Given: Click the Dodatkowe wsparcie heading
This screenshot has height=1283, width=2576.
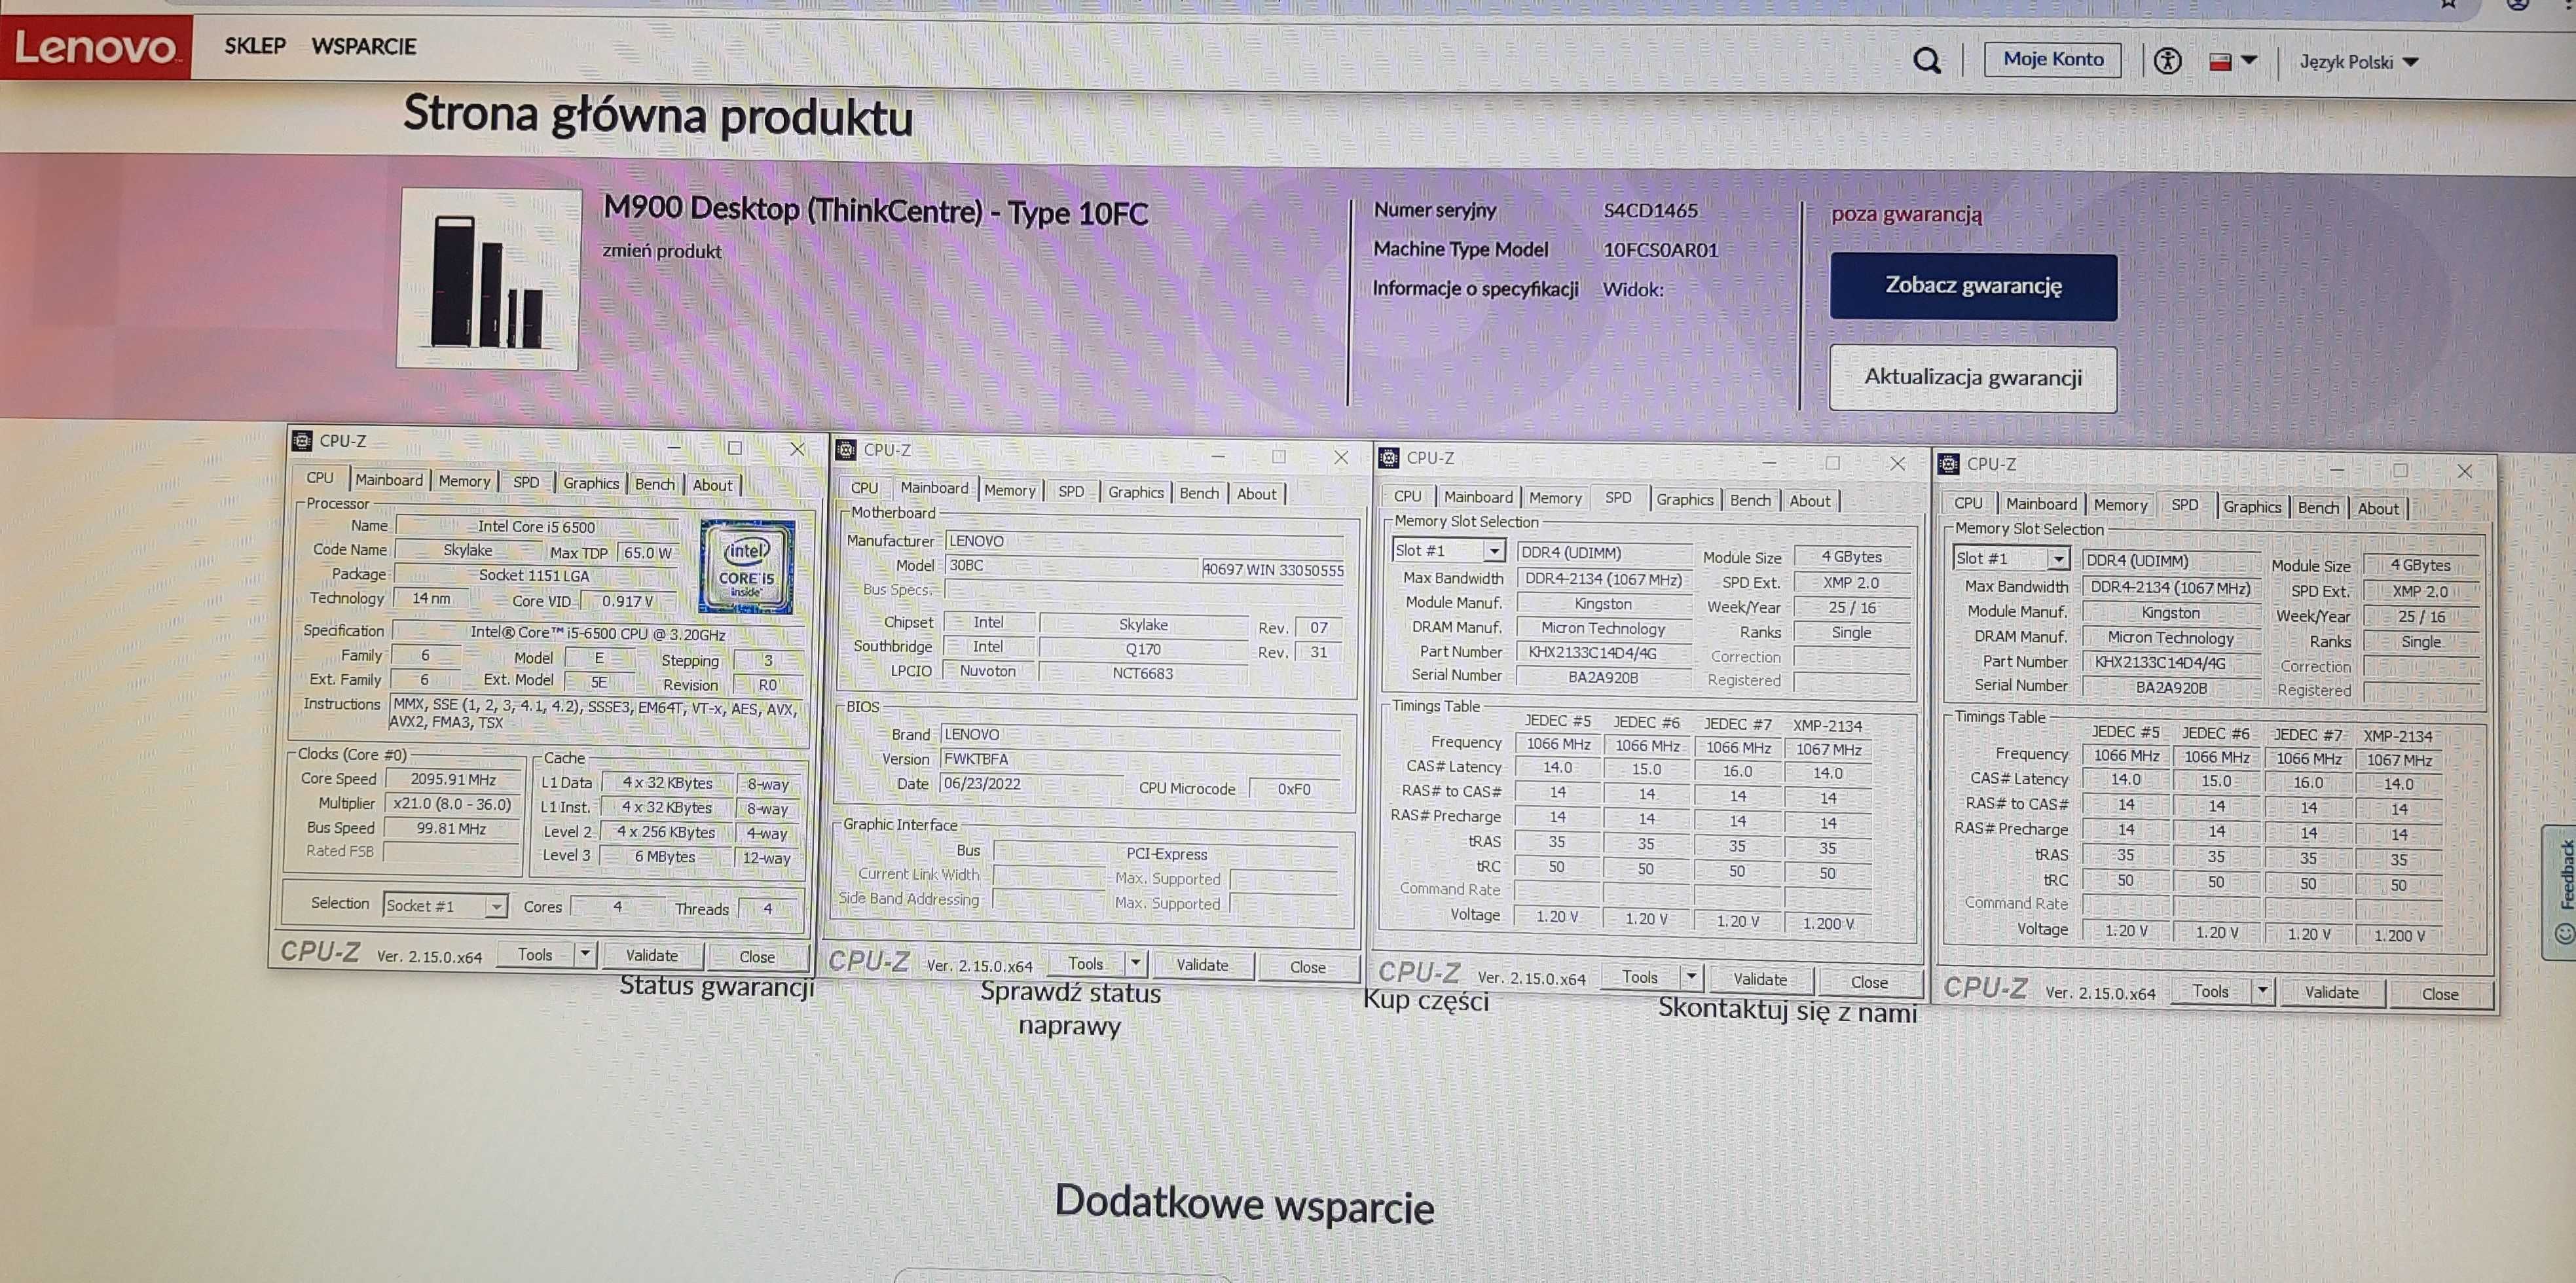Looking at the screenshot, I should click(1244, 1204).
